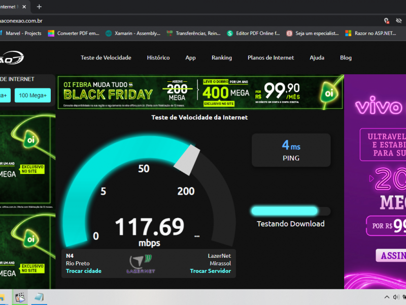Open the Blog menu item

pyautogui.click(x=346, y=57)
